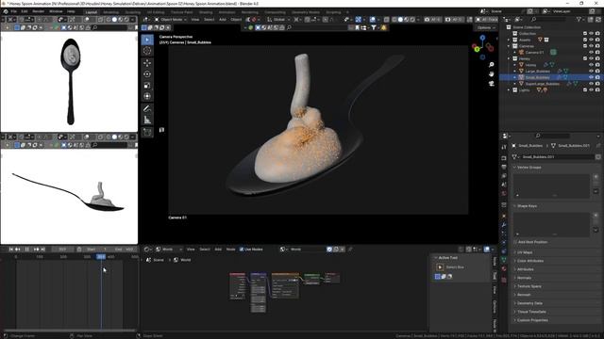604x339 pixels.
Task: Open the Material tab in Properties editor
Action: coord(503,268)
